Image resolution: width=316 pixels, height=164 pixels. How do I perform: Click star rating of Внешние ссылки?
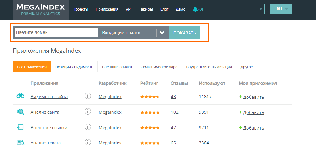point(150,128)
